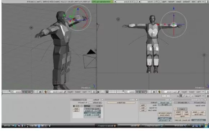The height and width of the screenshot is (131, 209).
Task: Collapse the Modifiers panel header triangle
Action: click(x=102, y=100)
